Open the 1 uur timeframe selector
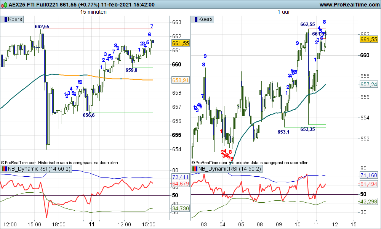Screen dimensions: 381x229 [283, 11]
